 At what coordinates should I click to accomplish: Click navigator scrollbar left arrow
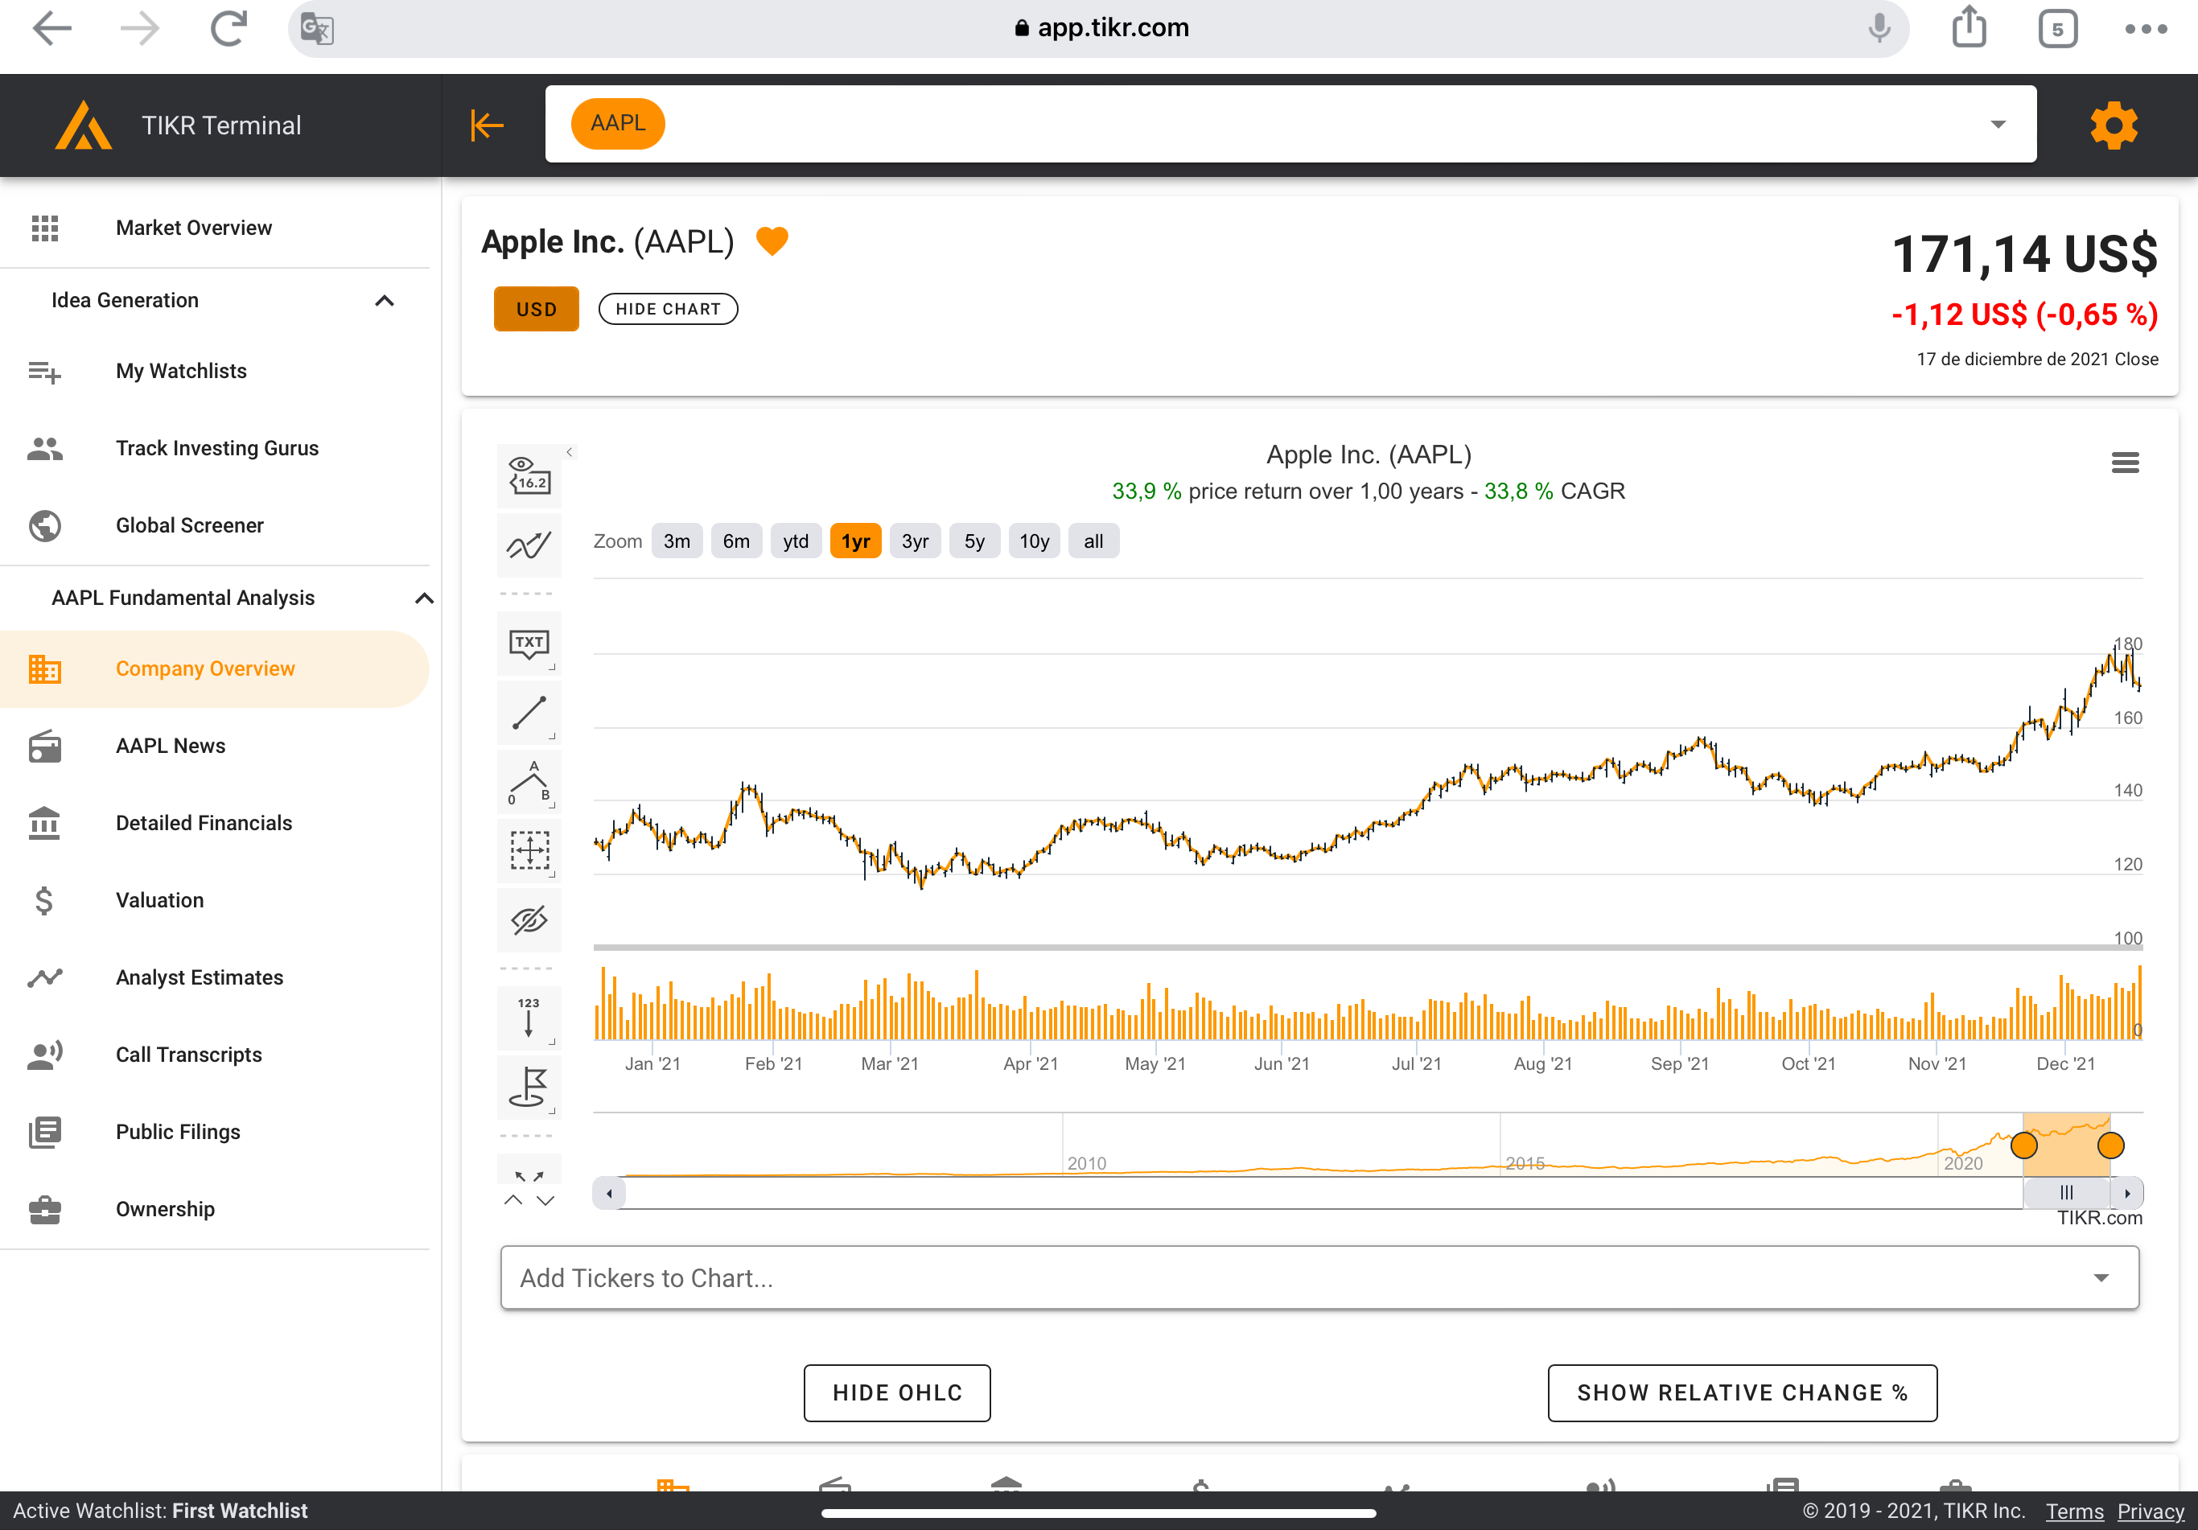click(x=609, y=1193)
